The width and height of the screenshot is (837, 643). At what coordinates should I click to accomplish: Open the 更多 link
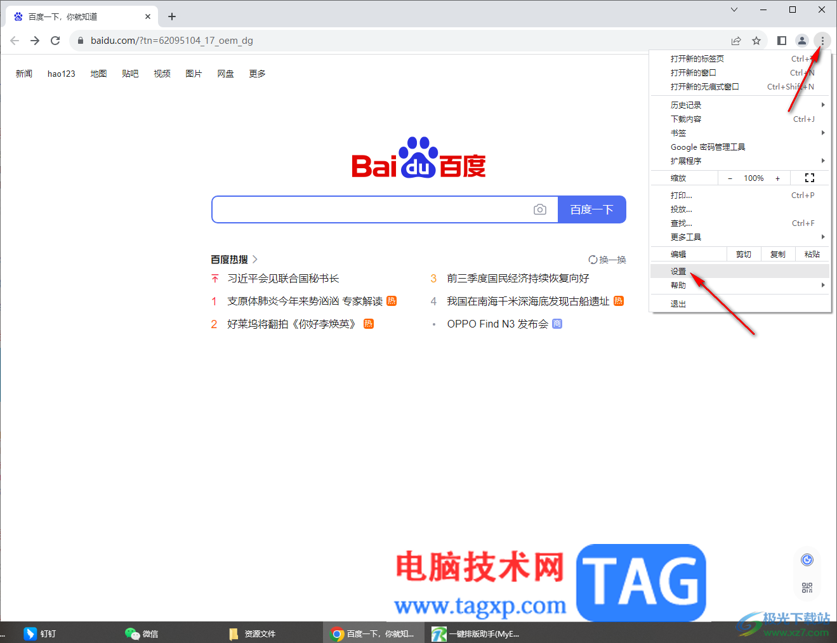(257, 74)
